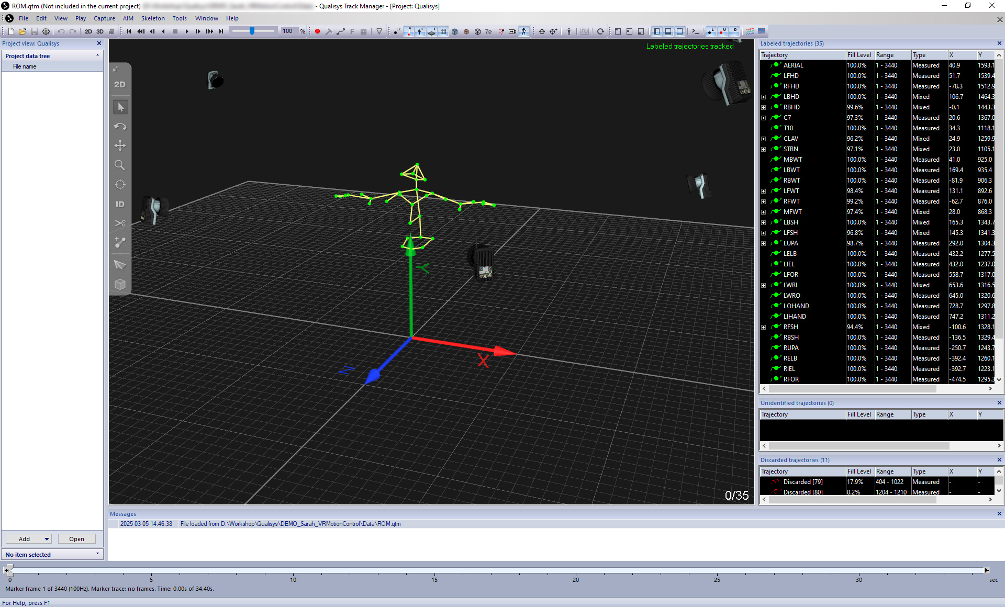The width and height of the screenshot is (1005, 607).
Task: Select the Zoom magnifier tool
Action: click(120, 165)
